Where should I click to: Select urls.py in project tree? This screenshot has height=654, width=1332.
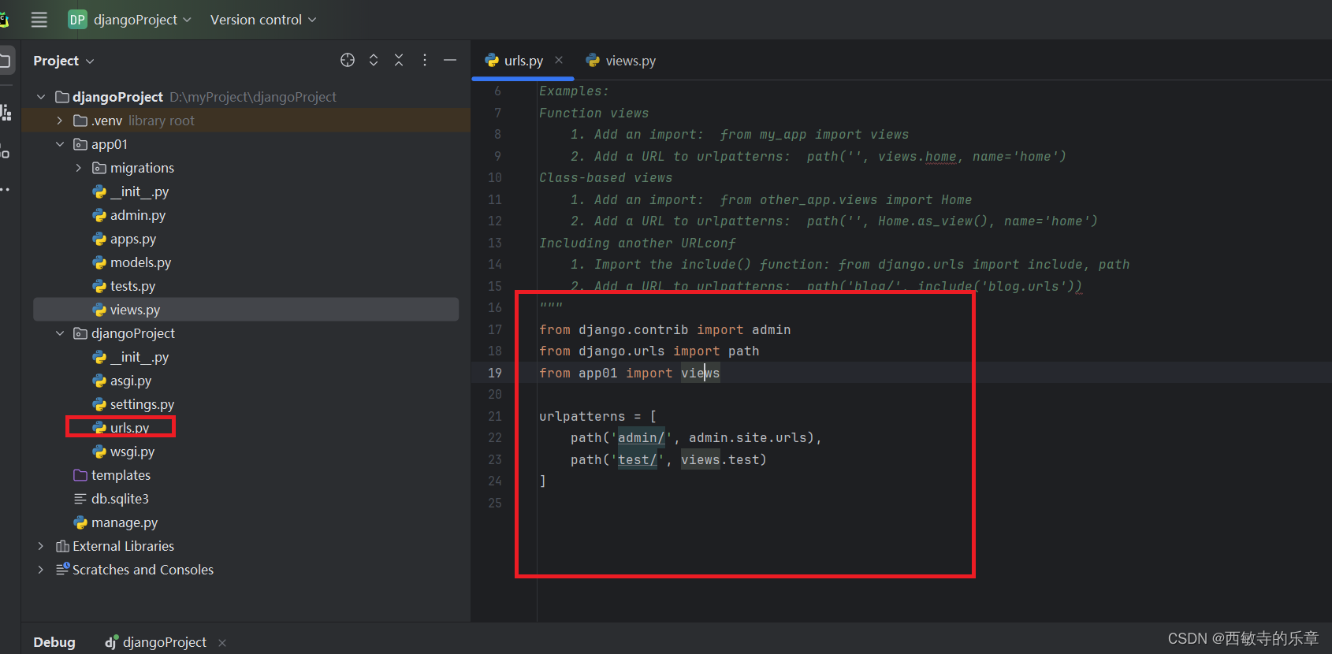point(129,428)
